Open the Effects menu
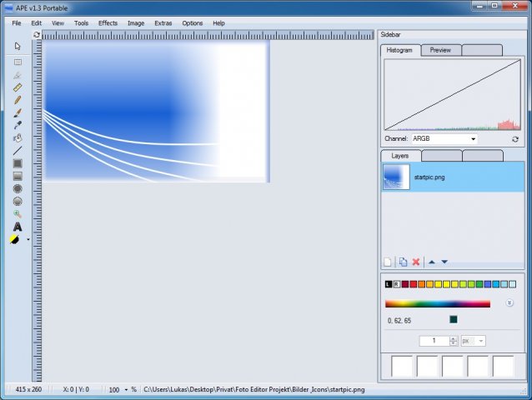532x400 pixels. coord(108,23)
